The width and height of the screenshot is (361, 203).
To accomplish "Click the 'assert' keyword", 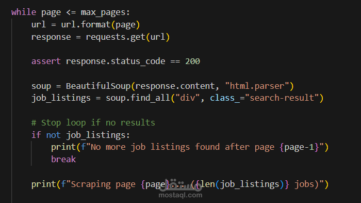I will pyautogui.click(x=46, y=61).
